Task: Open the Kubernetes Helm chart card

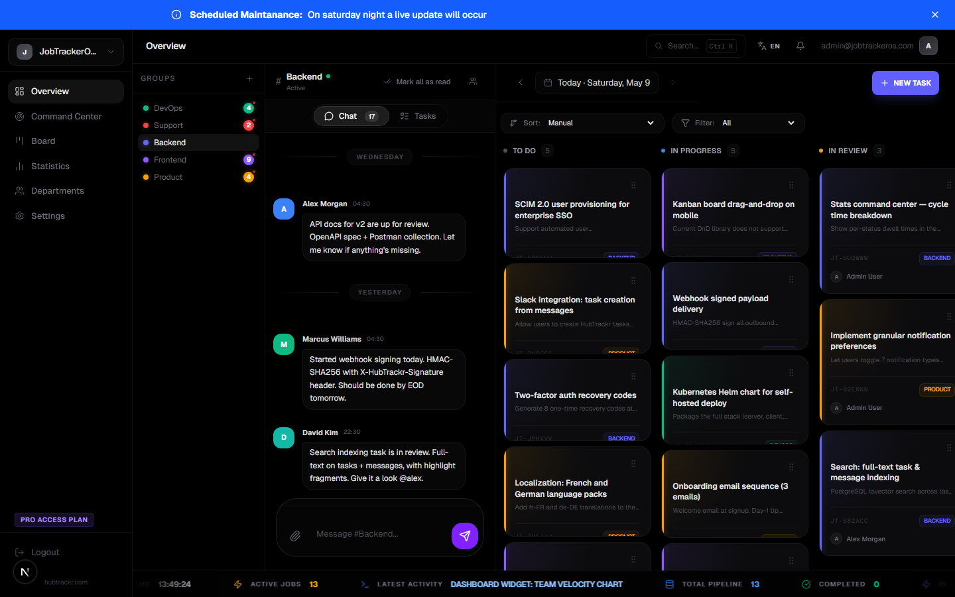Action: point(735,400)
